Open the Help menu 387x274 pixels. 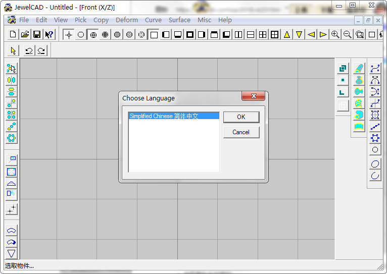(x=225, y=20)
